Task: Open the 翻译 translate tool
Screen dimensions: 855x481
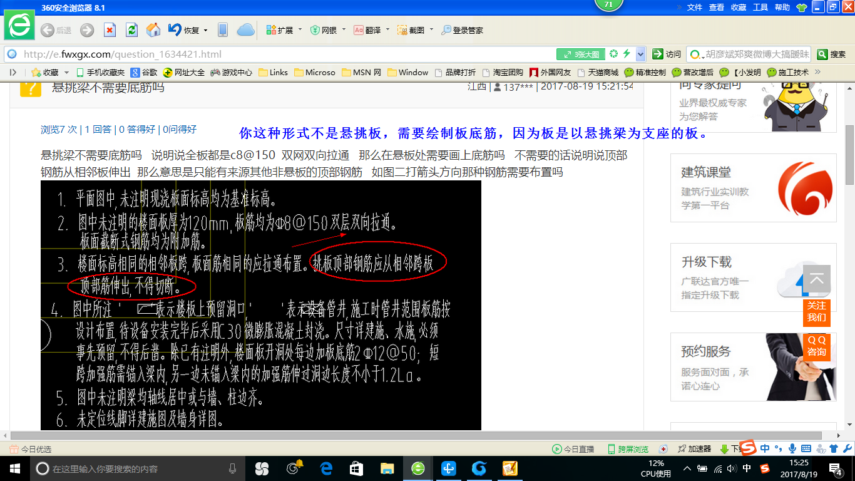Action: [367, 30]
